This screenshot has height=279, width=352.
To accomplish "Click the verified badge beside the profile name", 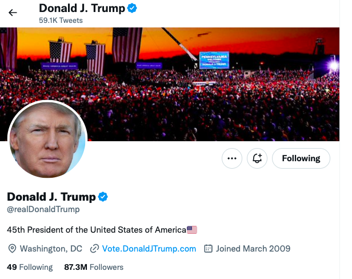I will click(103, 197).
